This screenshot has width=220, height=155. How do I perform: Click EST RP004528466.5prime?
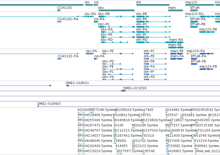[x=95, y=115]
